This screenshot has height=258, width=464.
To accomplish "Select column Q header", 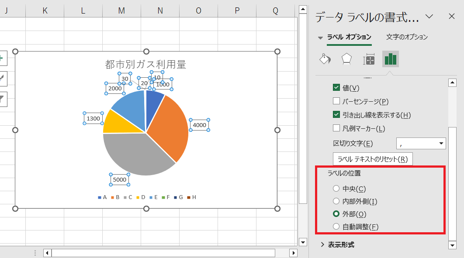I will tap(276, 11).
